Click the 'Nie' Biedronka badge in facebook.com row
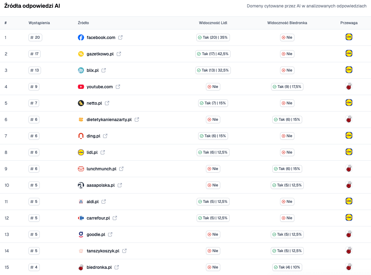This screenshot has width=371, height=275. tap(287, 37)
